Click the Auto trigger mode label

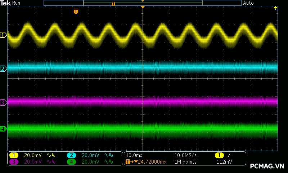(248, 3)
